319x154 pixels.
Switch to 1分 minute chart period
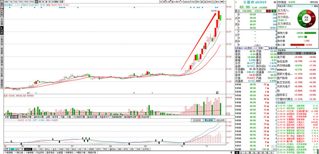tap(12, 2)
